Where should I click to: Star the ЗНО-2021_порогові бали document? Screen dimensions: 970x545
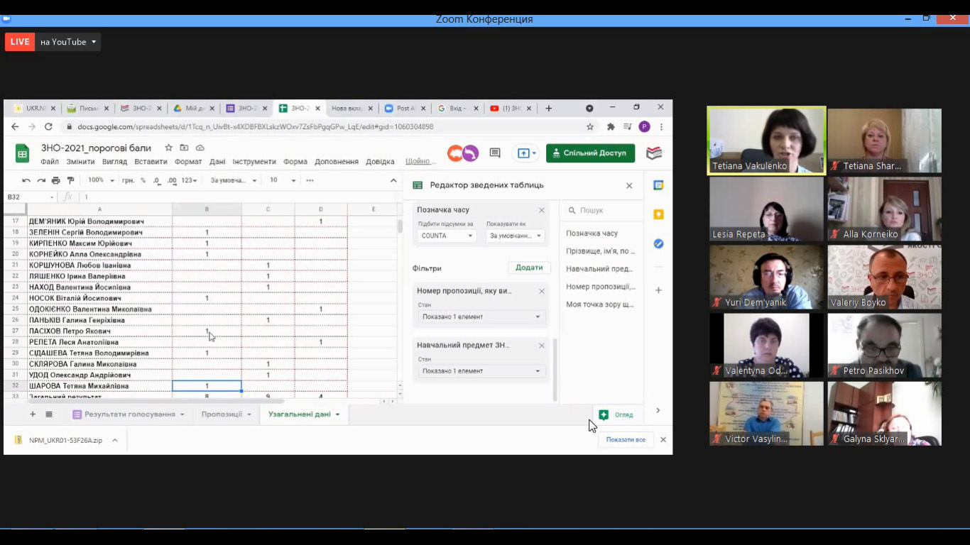[168, 148]
